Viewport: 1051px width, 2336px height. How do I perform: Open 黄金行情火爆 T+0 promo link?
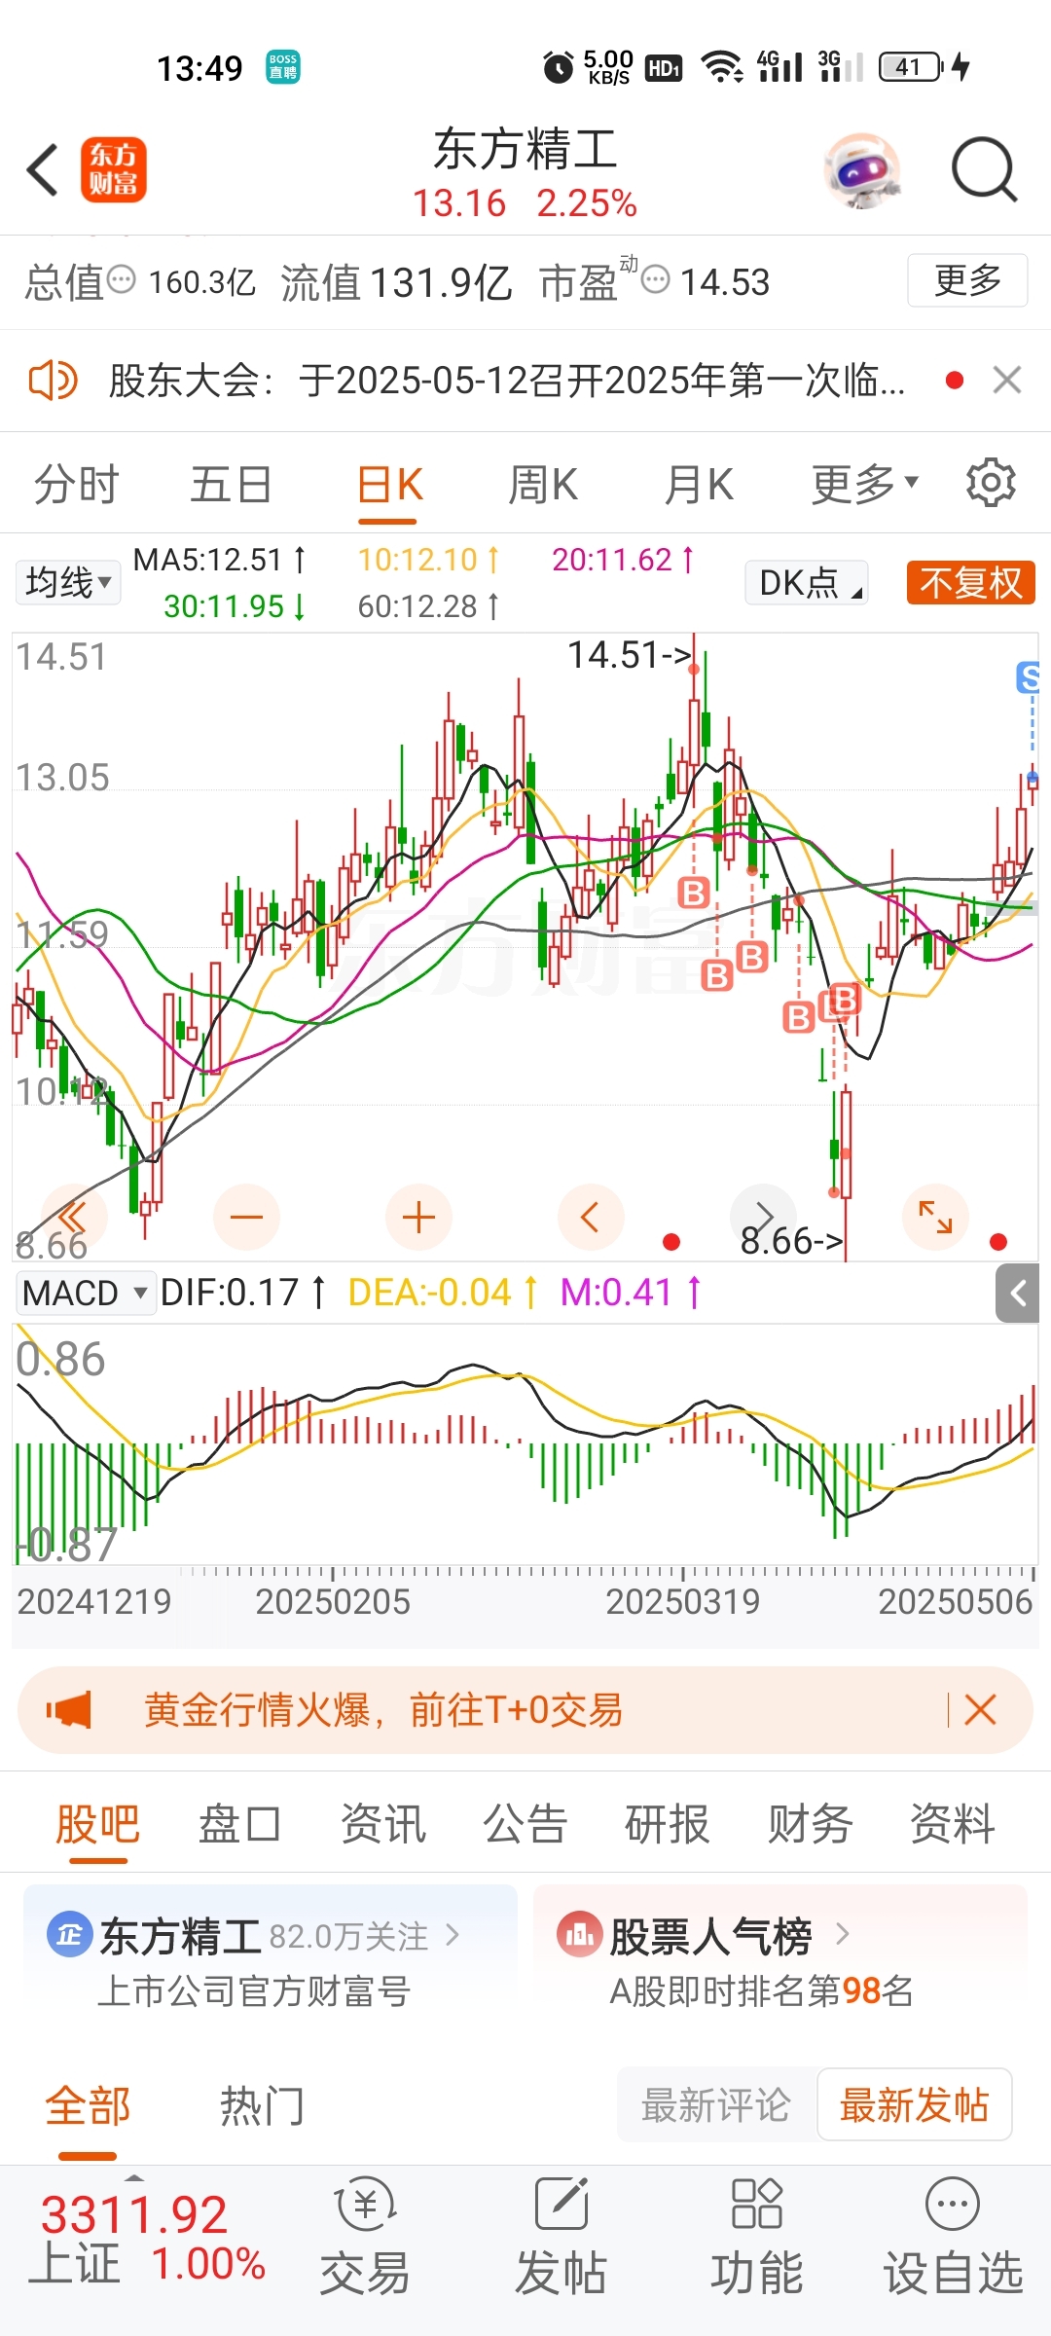click(383, 1710)
